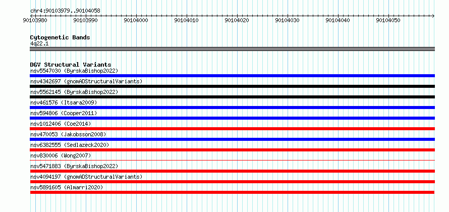Image resolution: width=449 pixels, height=212 pixels.
Task: Click ruler position 90104020
Action: coord(237,20)
